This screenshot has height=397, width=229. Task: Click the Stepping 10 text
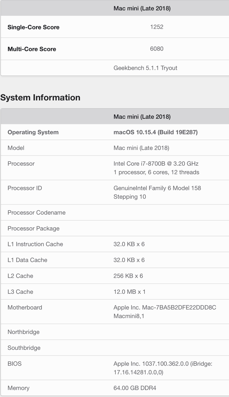pos(130,197)
